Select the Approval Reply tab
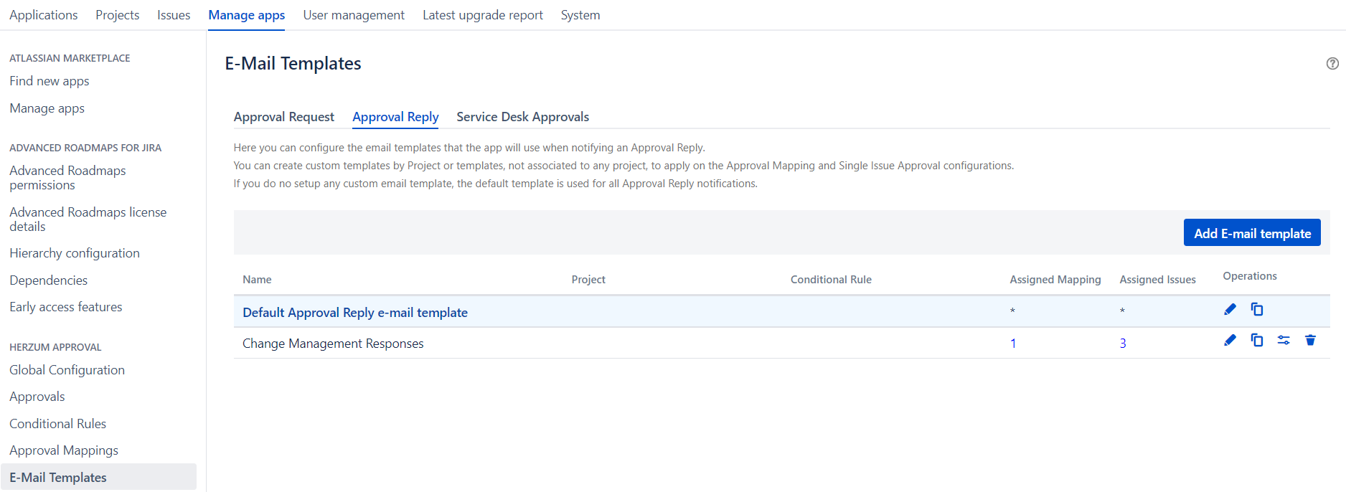 point(395,117)
